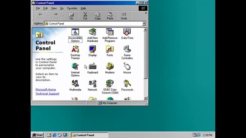Open the File menu
246x138 pixels.
38,8
